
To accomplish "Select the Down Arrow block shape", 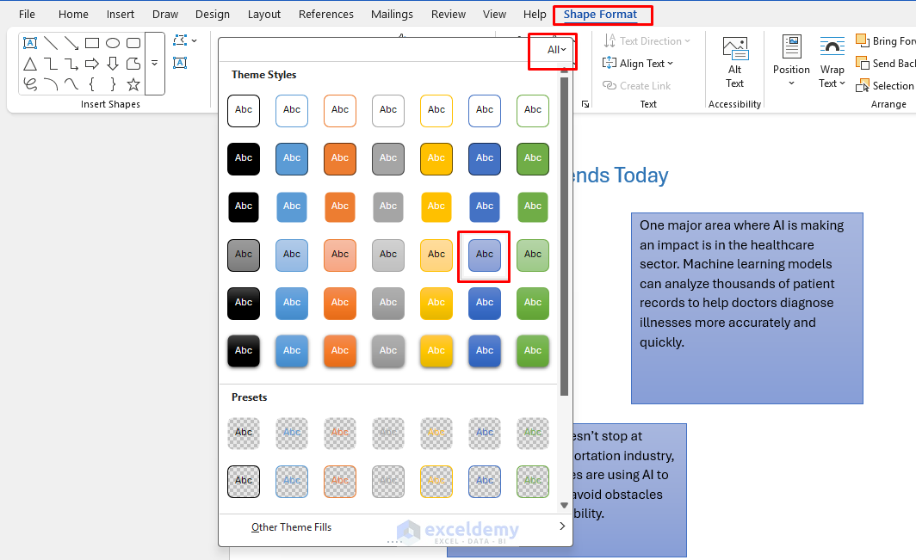I will (x=113, y=64).
